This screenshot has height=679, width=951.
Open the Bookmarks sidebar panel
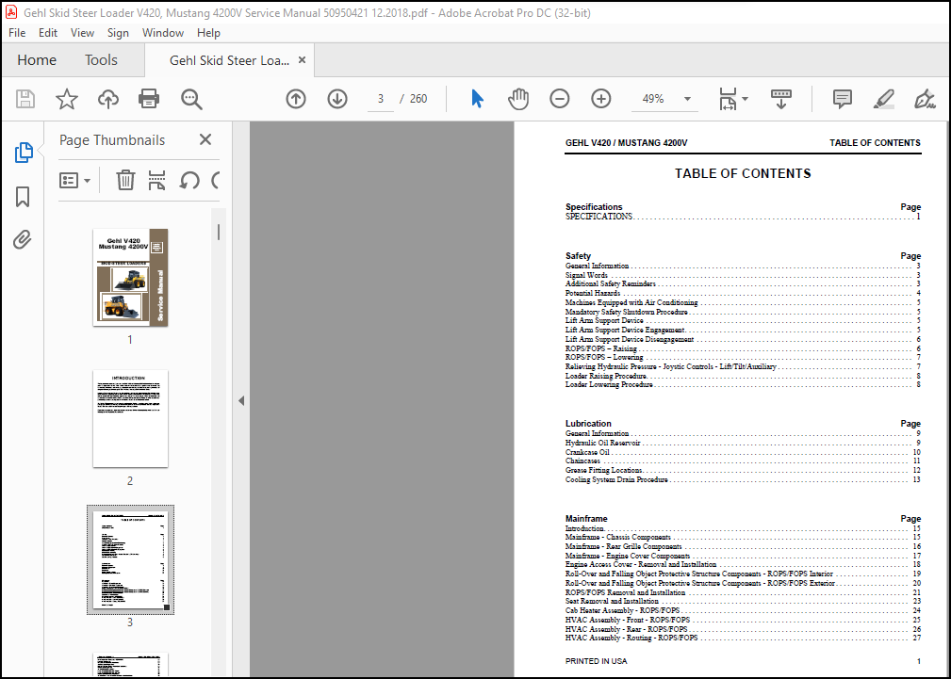click(x=23, y=197)
